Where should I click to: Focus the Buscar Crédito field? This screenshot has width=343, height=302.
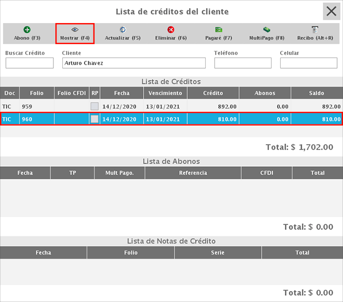[29, 63]
